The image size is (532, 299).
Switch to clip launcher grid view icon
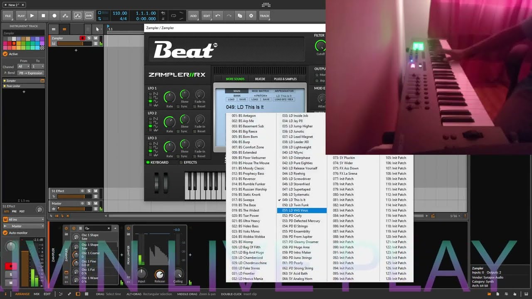point(53,29)
